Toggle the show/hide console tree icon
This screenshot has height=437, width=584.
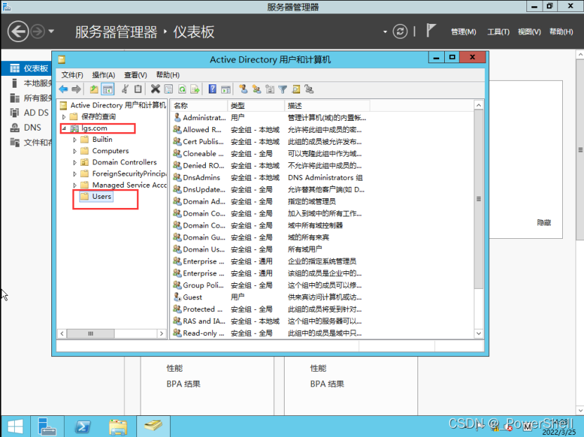pyautogui.click(x=108, y=89)
